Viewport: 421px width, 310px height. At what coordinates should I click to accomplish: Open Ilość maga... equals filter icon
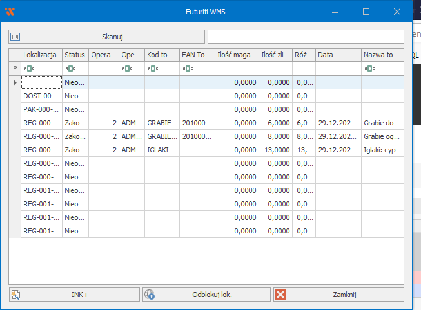pos(223,69)
